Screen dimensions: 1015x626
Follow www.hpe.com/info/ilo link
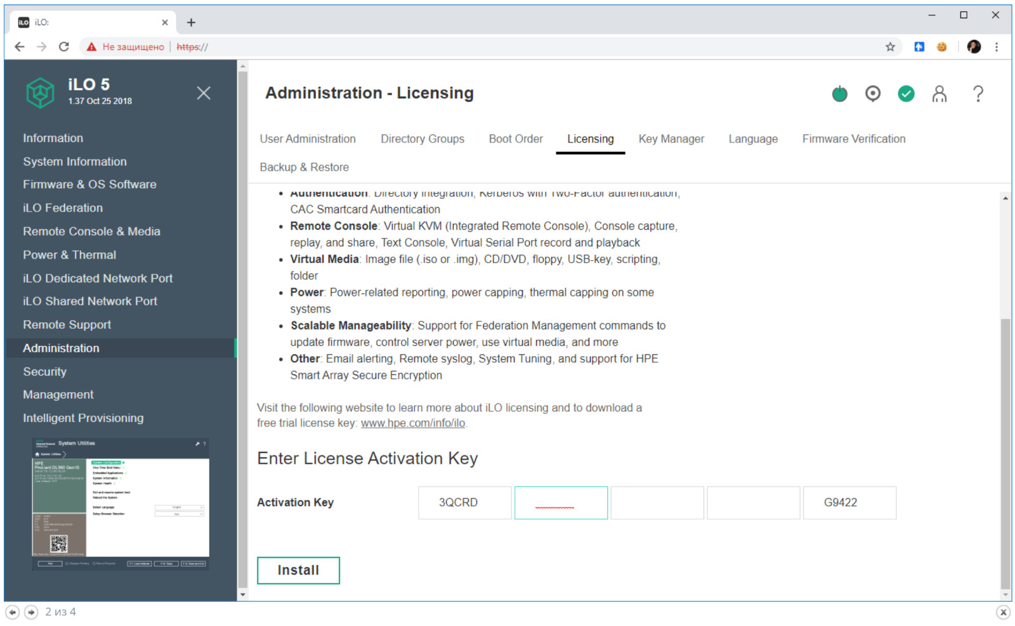tap(413, 423)
